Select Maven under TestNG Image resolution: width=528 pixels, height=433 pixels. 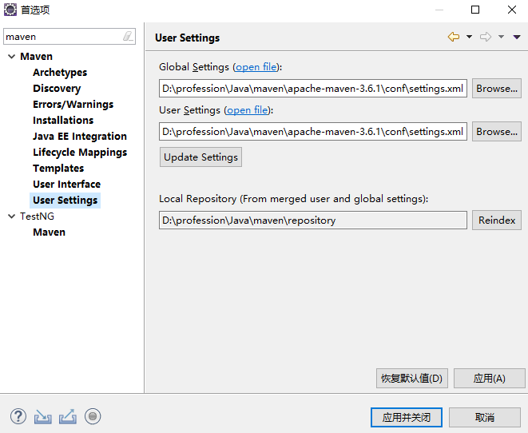(x=50, y=232)
